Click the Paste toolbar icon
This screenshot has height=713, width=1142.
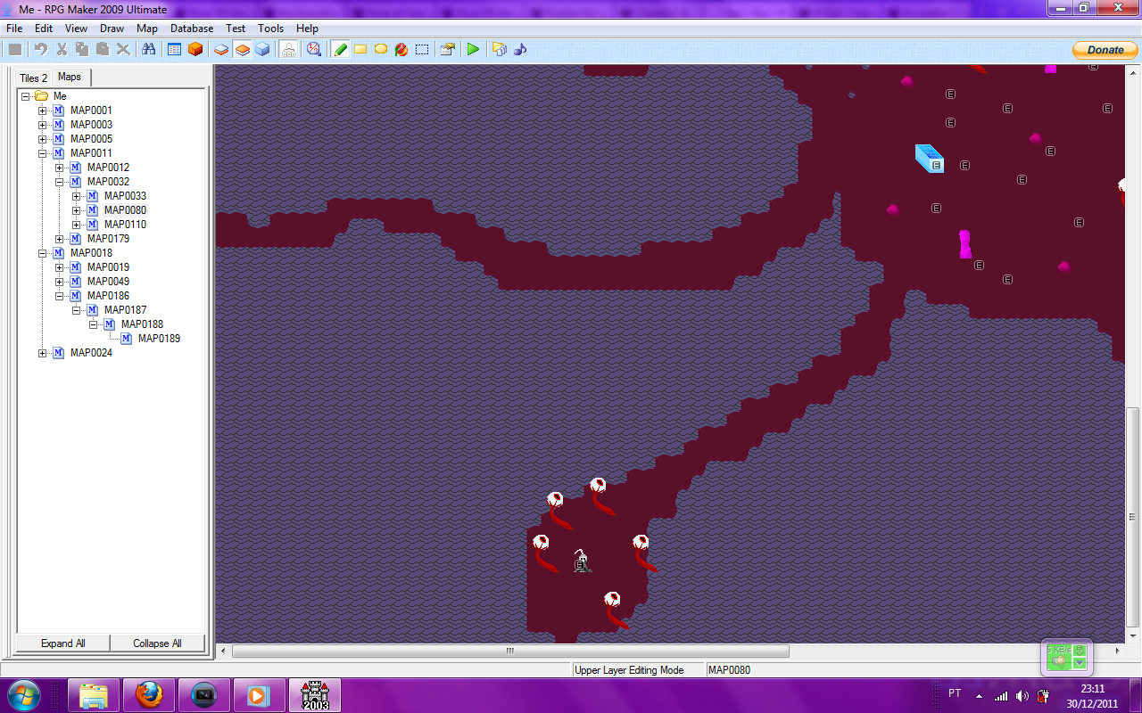coord(103,50)
